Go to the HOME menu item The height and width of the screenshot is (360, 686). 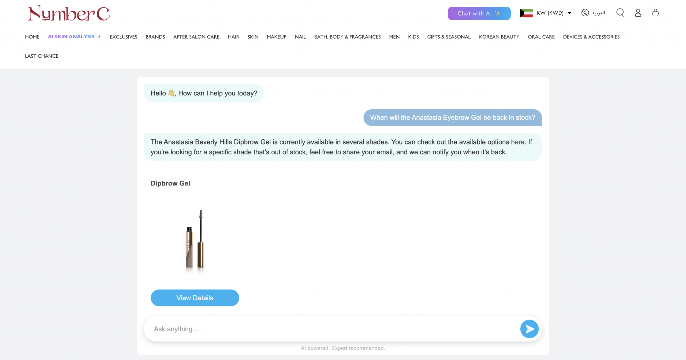pyautogui.click(x=32, y=37)
